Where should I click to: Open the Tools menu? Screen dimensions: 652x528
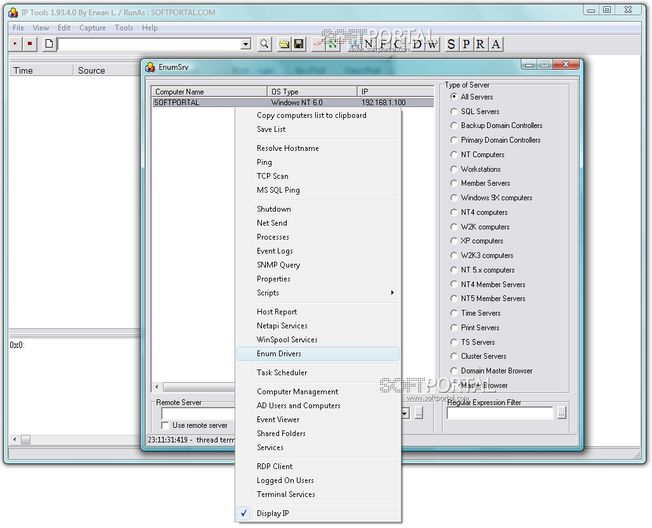coord(124,28)
